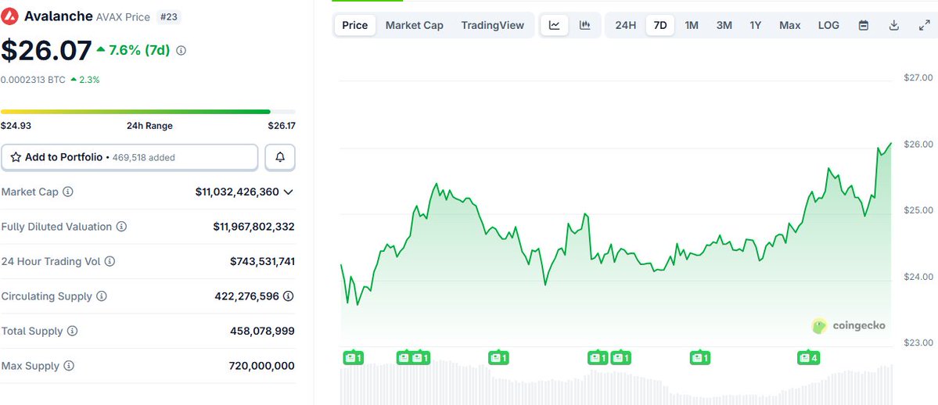Switch to candlestick chart view icon
Screen dimensions: 938x405
click(x=584, y=25)
